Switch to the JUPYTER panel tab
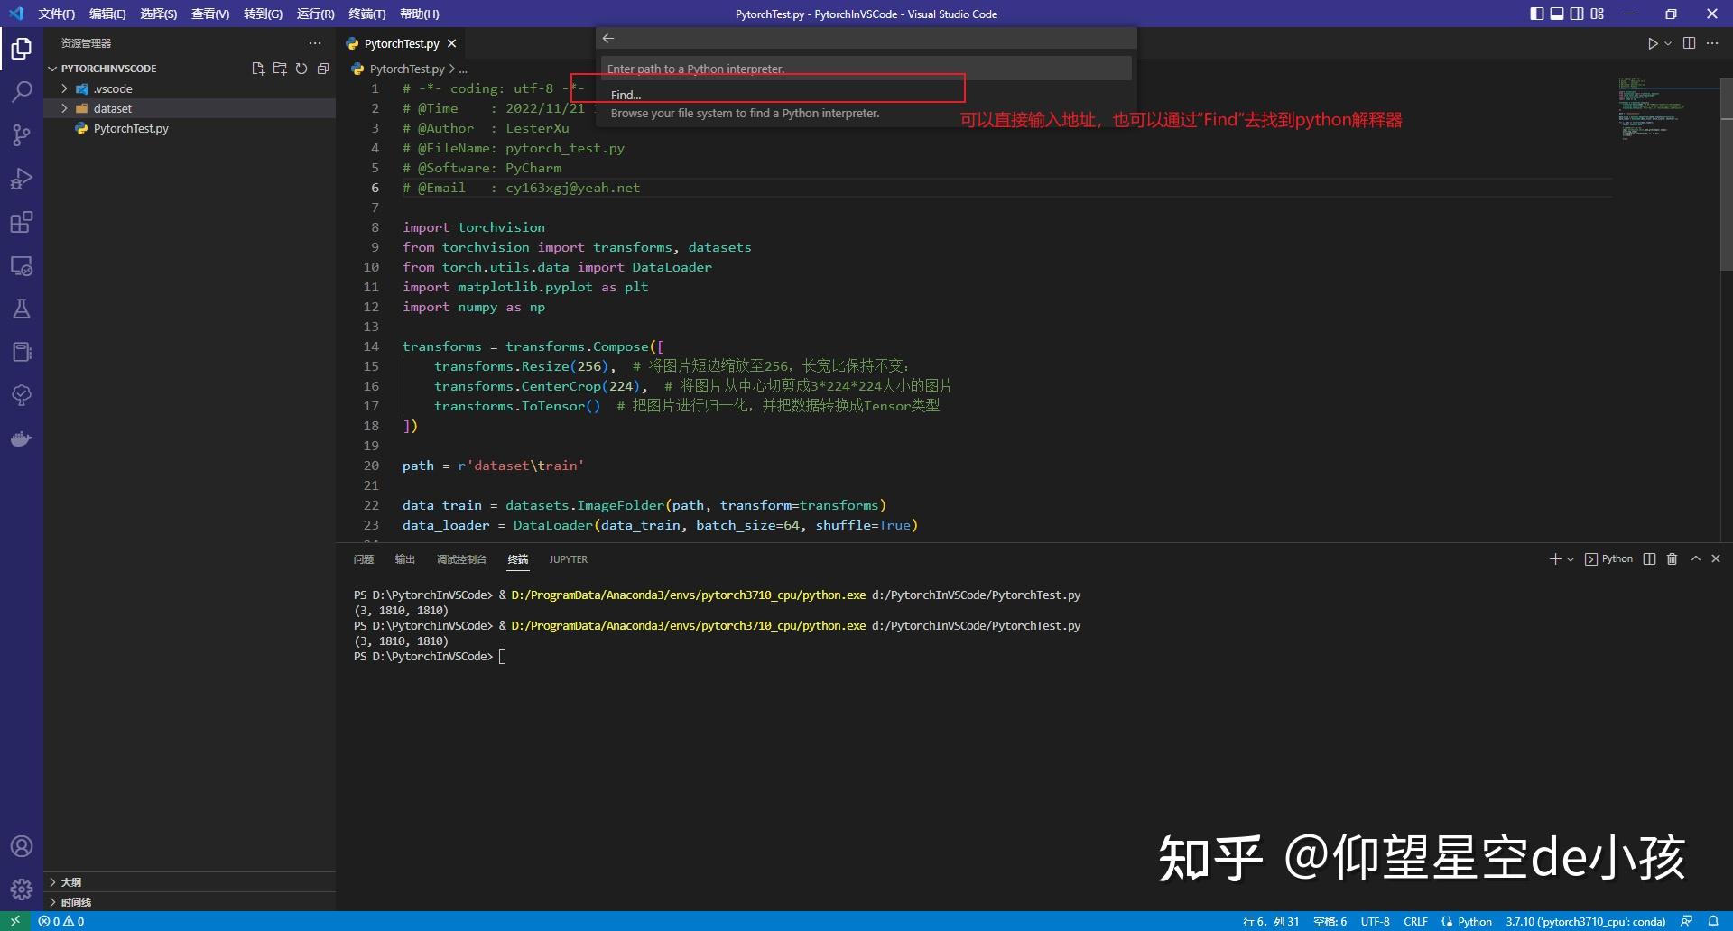Screen dimensions: 1733x931 click(x=568, y=559)
